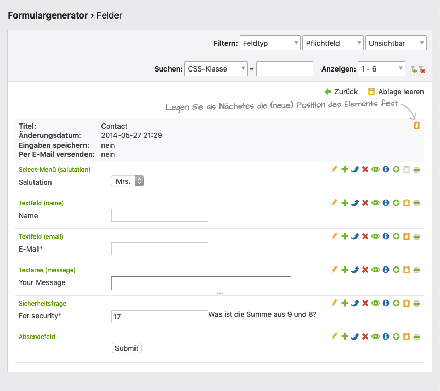
Task: Open the Salutation select showing Mrs.
Action: click(127, 181)
